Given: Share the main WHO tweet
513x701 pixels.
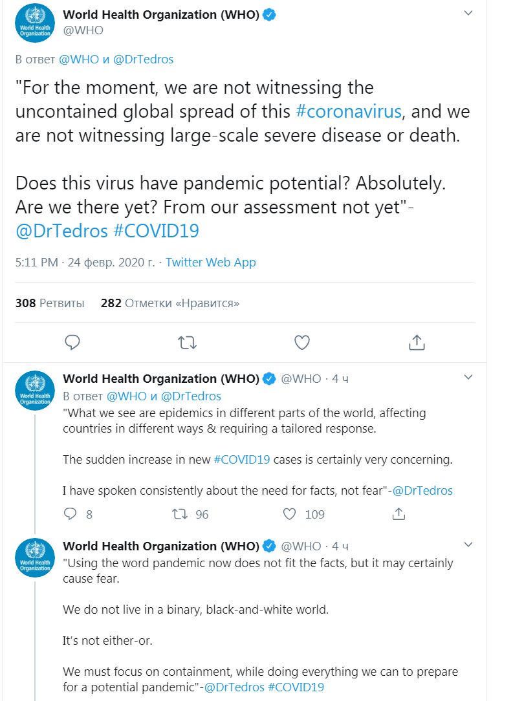Looking at the screenshot, I should point(417,342).
